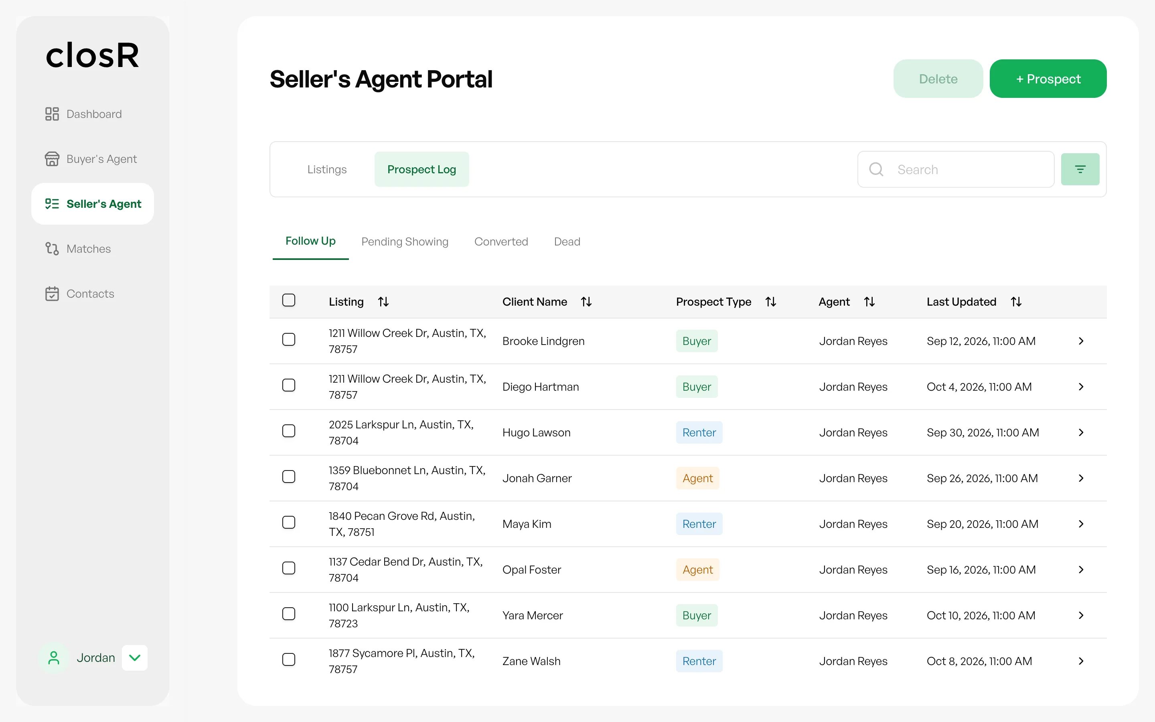Image resolution: width=1155 pixels, height=722 pixels.
Task: Click Buyer tag in Diego Hartman row
Action: [x=697, y=387]
